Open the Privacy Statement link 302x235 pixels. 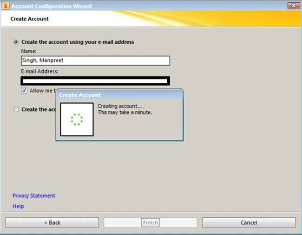click(x=34, y=195)
